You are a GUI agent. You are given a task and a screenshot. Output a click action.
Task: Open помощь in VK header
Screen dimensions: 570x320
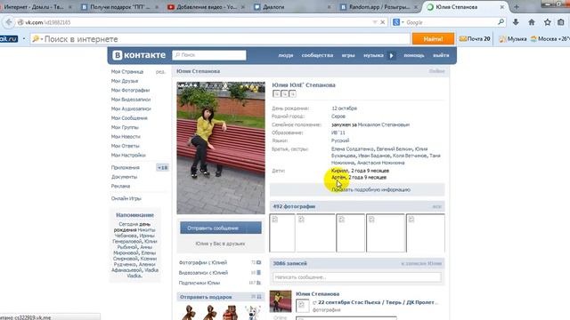point(413,55)
